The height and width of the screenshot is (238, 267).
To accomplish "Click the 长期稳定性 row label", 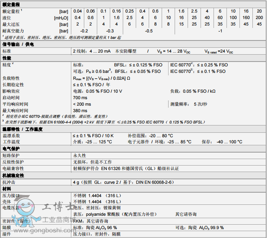I will click(13, 85).
